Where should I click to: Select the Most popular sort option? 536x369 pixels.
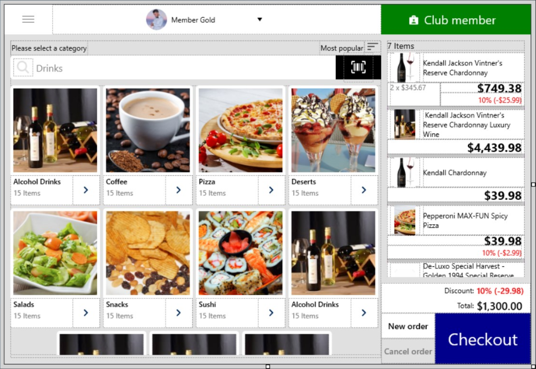[341, 48]
